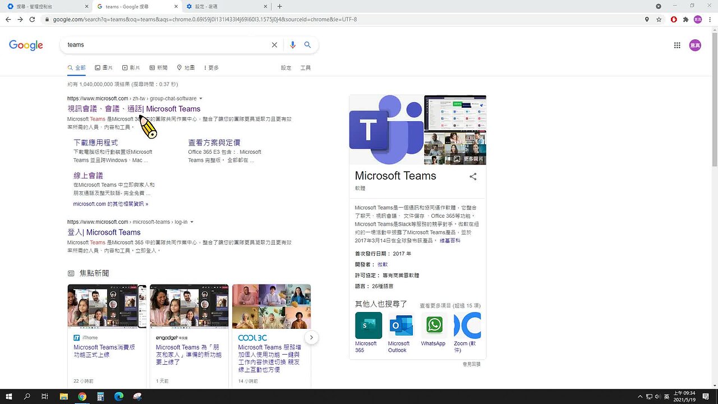Viewport: 718px width, 404px height.
Task: Open the Google account avatar
Action: (695, 45)
